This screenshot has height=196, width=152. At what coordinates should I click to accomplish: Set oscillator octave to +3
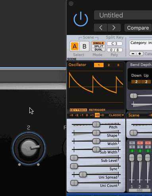102,115
